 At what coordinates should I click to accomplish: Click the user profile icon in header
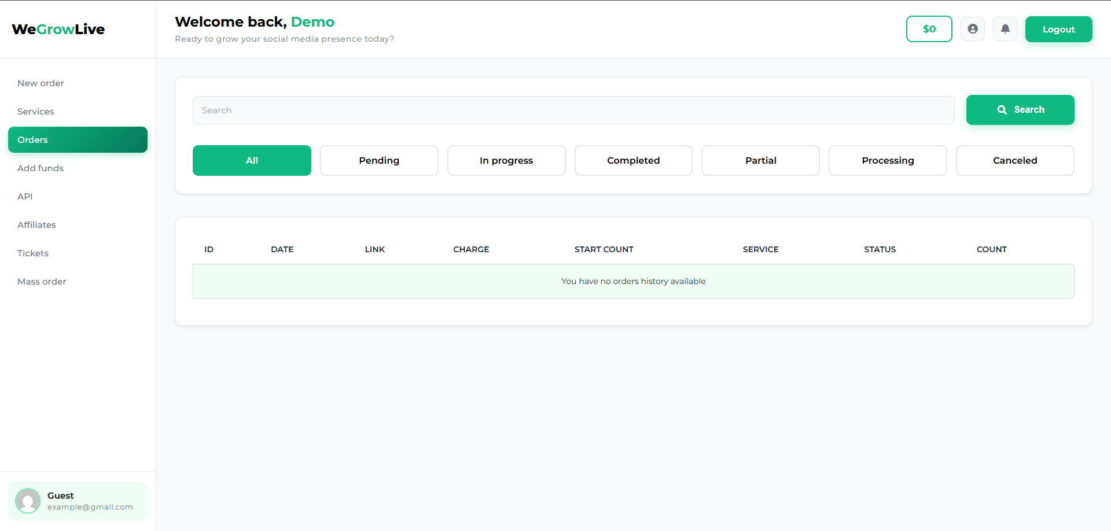pyautogui.click(x=973, y=29)
